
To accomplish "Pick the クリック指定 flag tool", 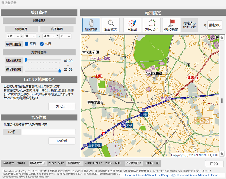I will click(x=171, y=25).
